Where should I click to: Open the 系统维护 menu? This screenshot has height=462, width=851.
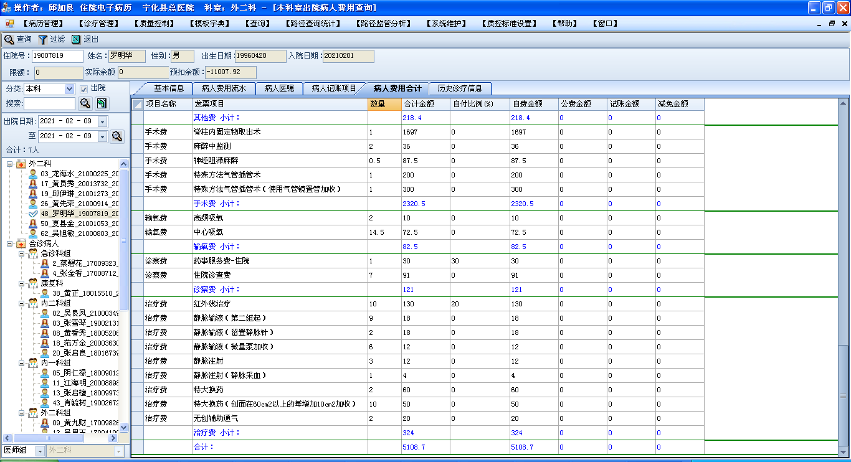(x=447, y=24)
